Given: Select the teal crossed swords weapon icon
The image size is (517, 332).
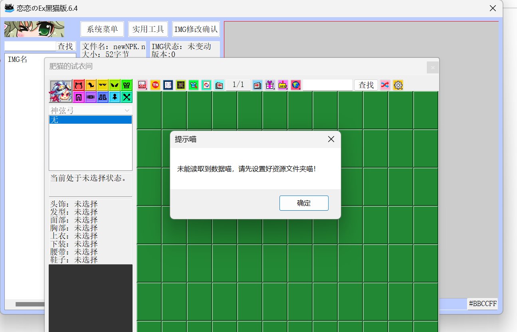Looking at the screenshot, I should 127,97.
